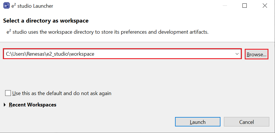
Task: Open the workspace path dropdown arrow
Action: coord(237,54)
